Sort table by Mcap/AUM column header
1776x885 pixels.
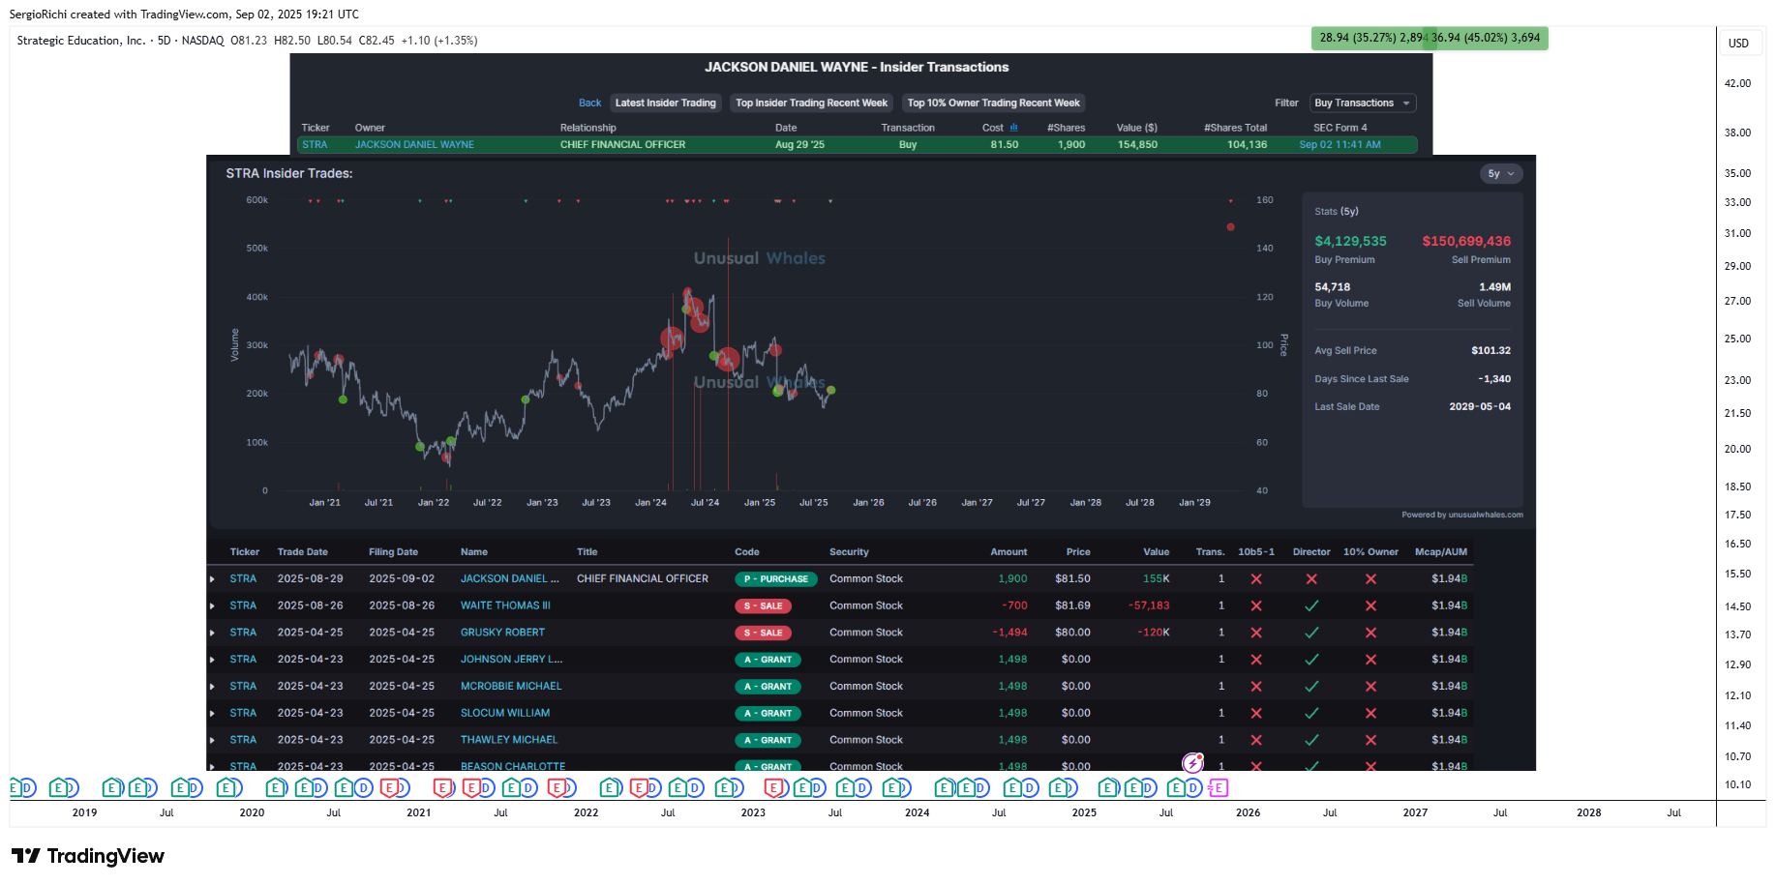tap(1440, 552)
